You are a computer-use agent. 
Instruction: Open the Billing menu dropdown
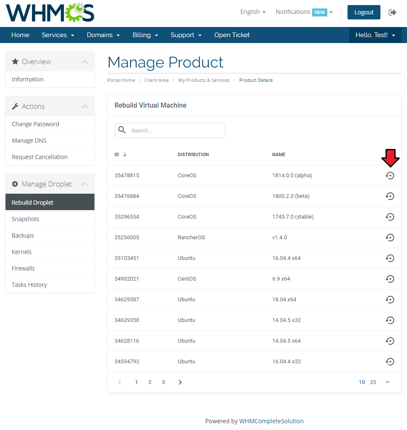tap(145, 35)
